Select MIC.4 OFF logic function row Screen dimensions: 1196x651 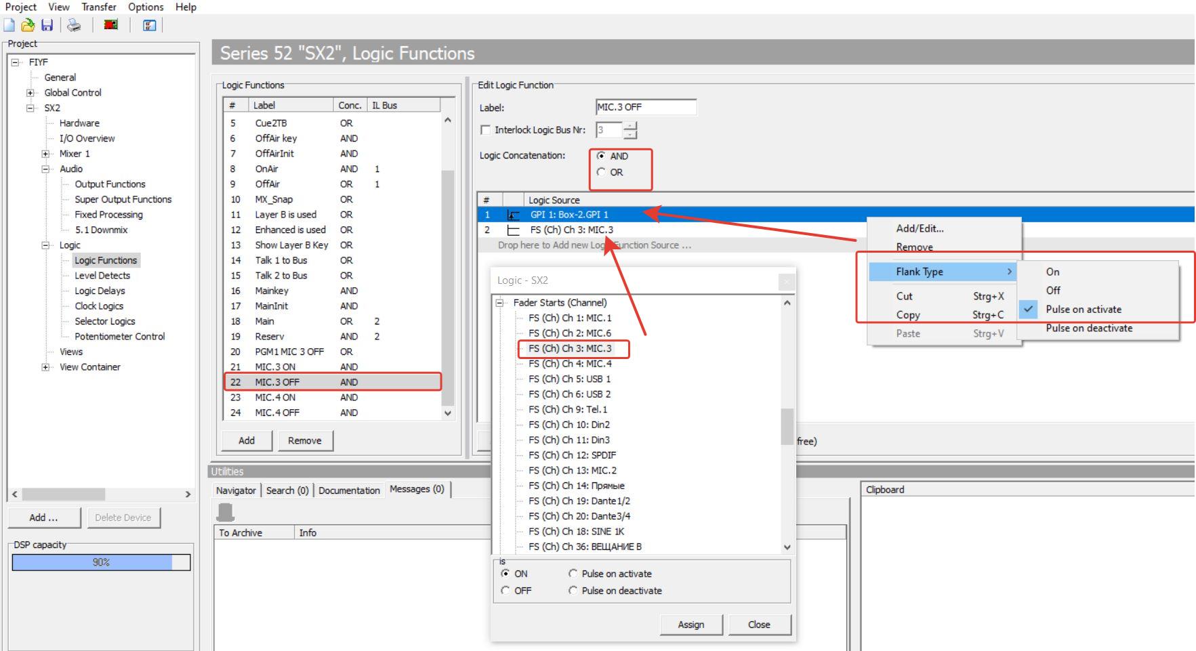point(332,413)
